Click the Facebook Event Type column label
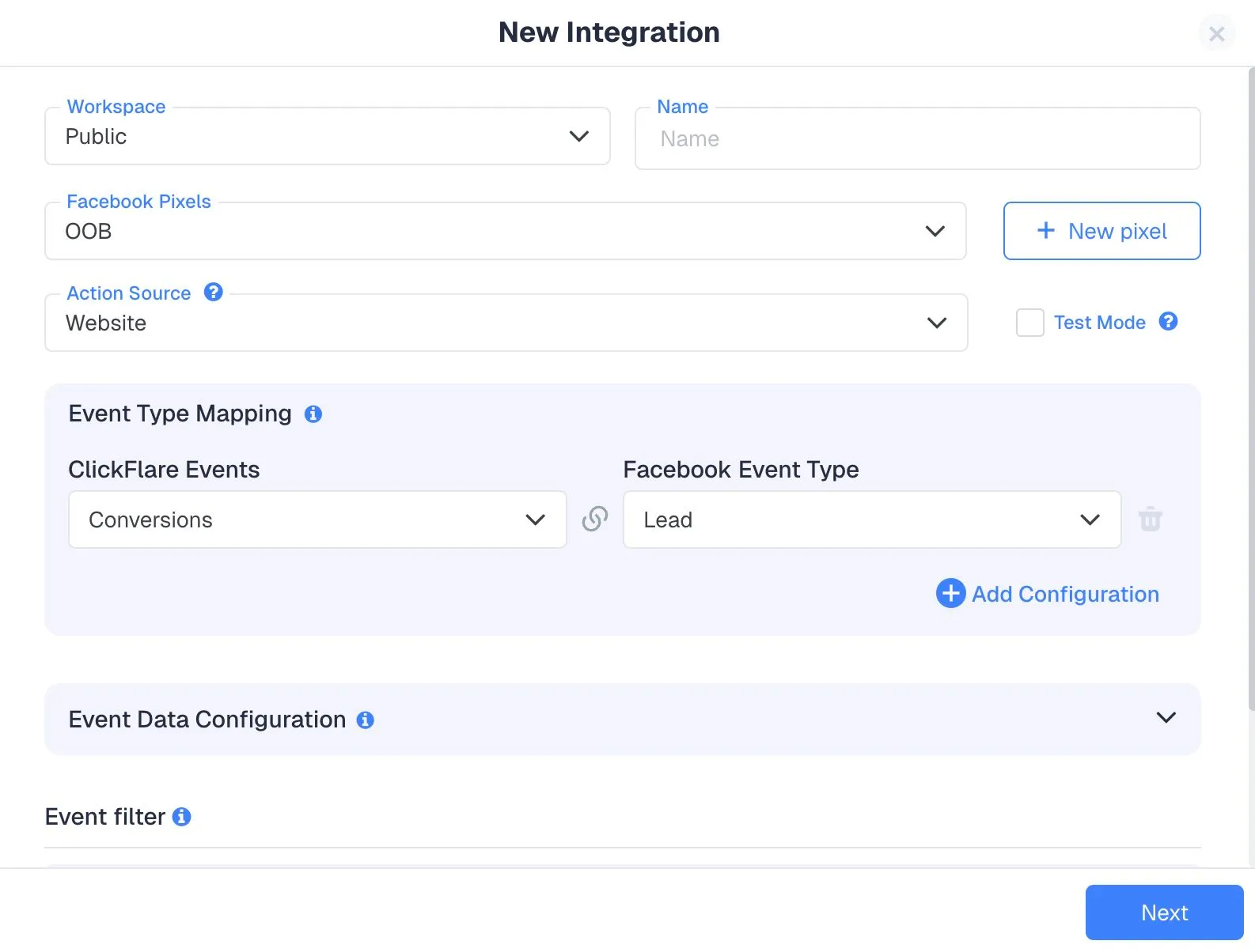Viewport: 1255px width, 952px height. click(741, 470)
